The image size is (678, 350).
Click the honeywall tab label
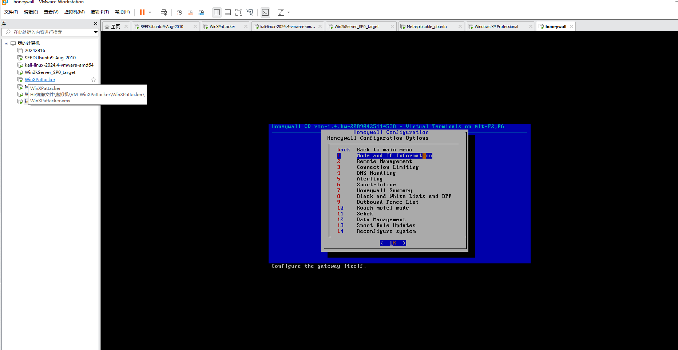[x=556, y=27]
